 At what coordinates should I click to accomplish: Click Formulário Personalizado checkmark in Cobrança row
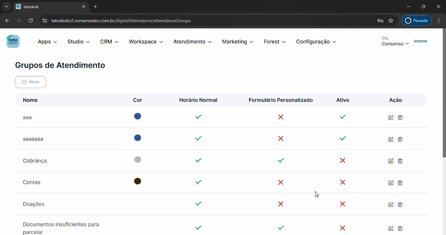(281, 160)
